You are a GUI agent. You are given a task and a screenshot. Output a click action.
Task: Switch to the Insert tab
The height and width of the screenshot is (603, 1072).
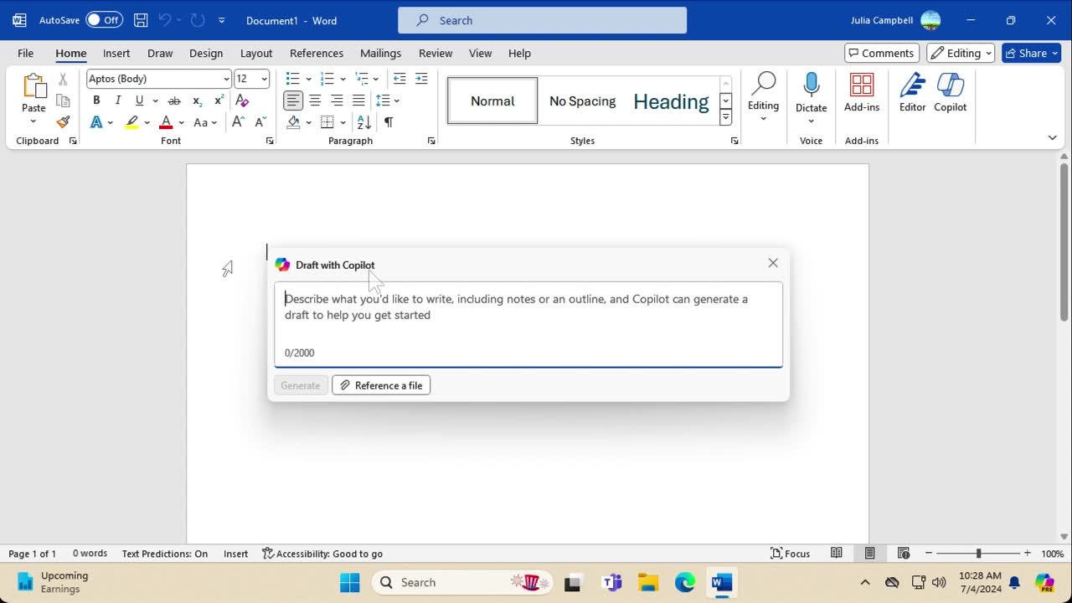pyautogui.click(x=116, y=53)
